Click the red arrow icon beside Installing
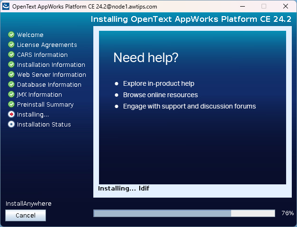 (11, 114)
